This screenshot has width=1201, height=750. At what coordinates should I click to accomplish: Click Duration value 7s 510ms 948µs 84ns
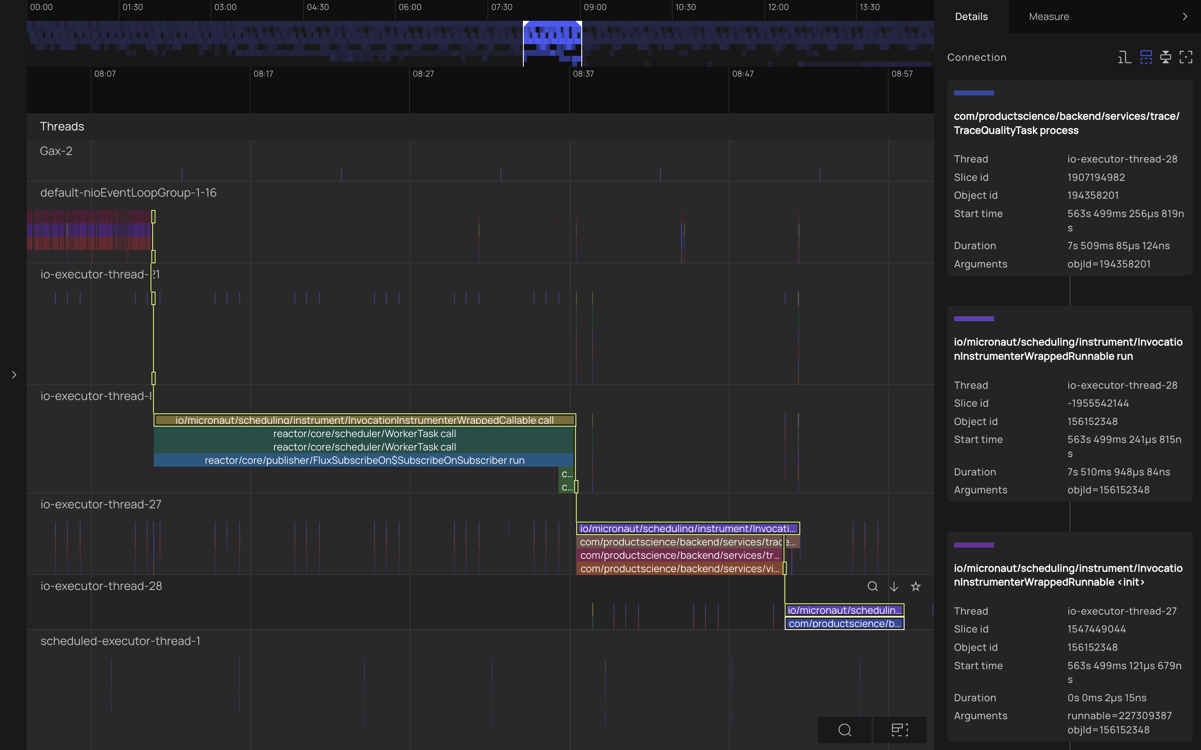(x=1118, y=472)
